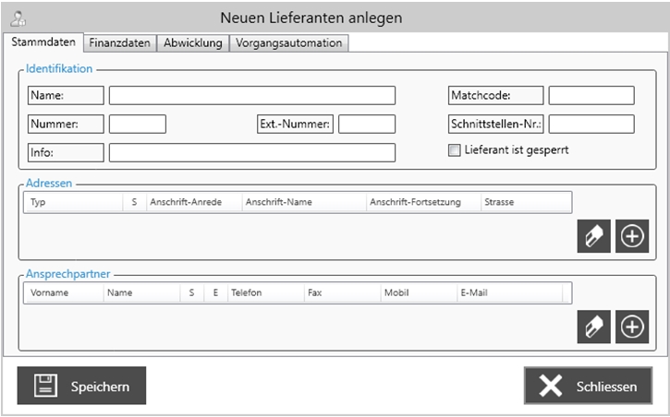Click the Matchcode input field

point(591,96)
